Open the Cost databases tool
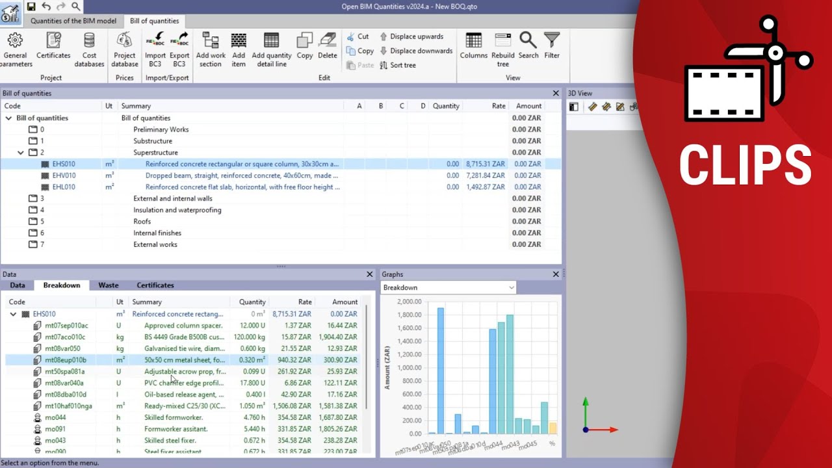This screenshot has height=468, width=832. pos(89,49)
